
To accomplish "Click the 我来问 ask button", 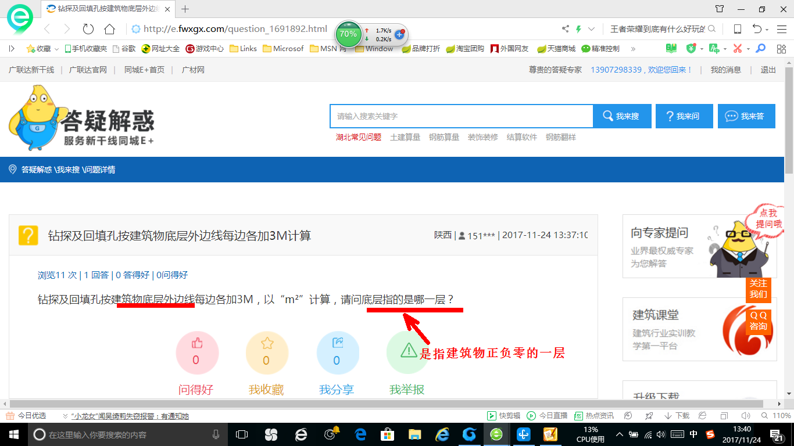I will [x=684, y=116].
